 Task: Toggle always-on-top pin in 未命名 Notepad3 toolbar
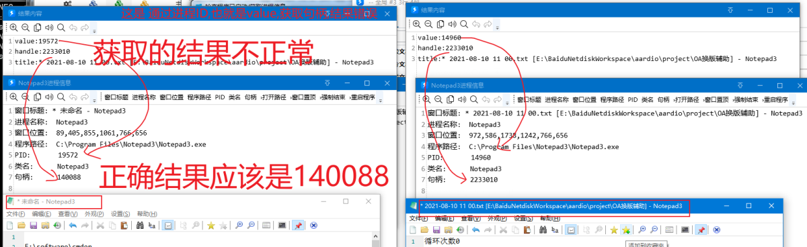[x=297, y=226]
